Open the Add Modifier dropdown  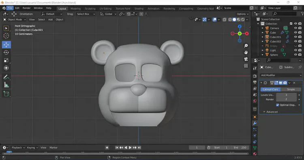pos(281,75)
